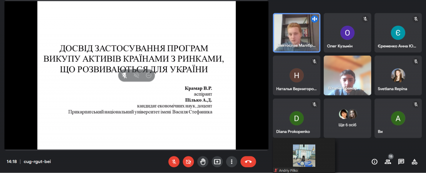This screenshot has height=173, width=426.
Task: Show the participants list with 15 people
Action: pyautogui.click(x=388, y=161)
